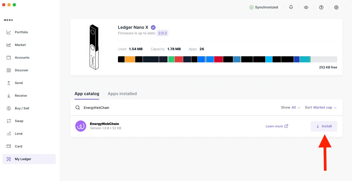Click the genuine-device verified badge

(153, 27)
